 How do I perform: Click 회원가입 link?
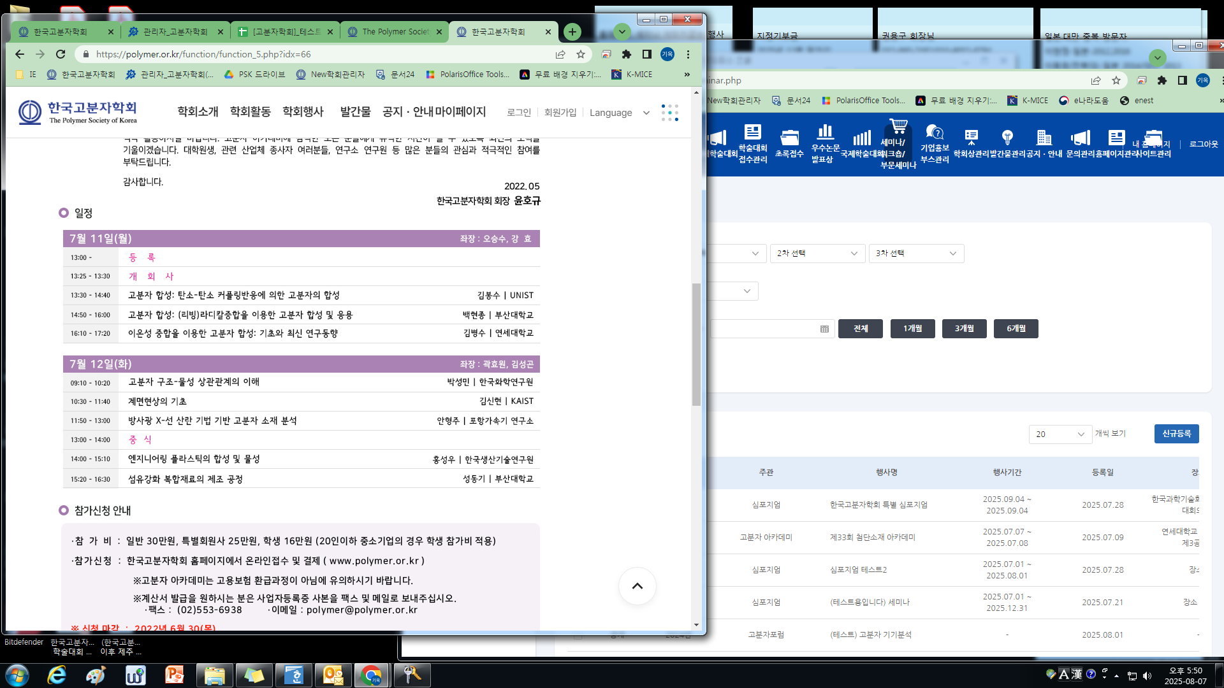[x=560, y=113]
